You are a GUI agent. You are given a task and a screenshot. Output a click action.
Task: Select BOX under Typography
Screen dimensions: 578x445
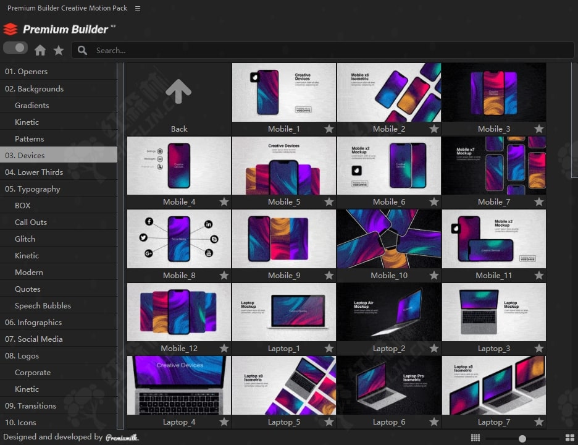click(59, 206)
